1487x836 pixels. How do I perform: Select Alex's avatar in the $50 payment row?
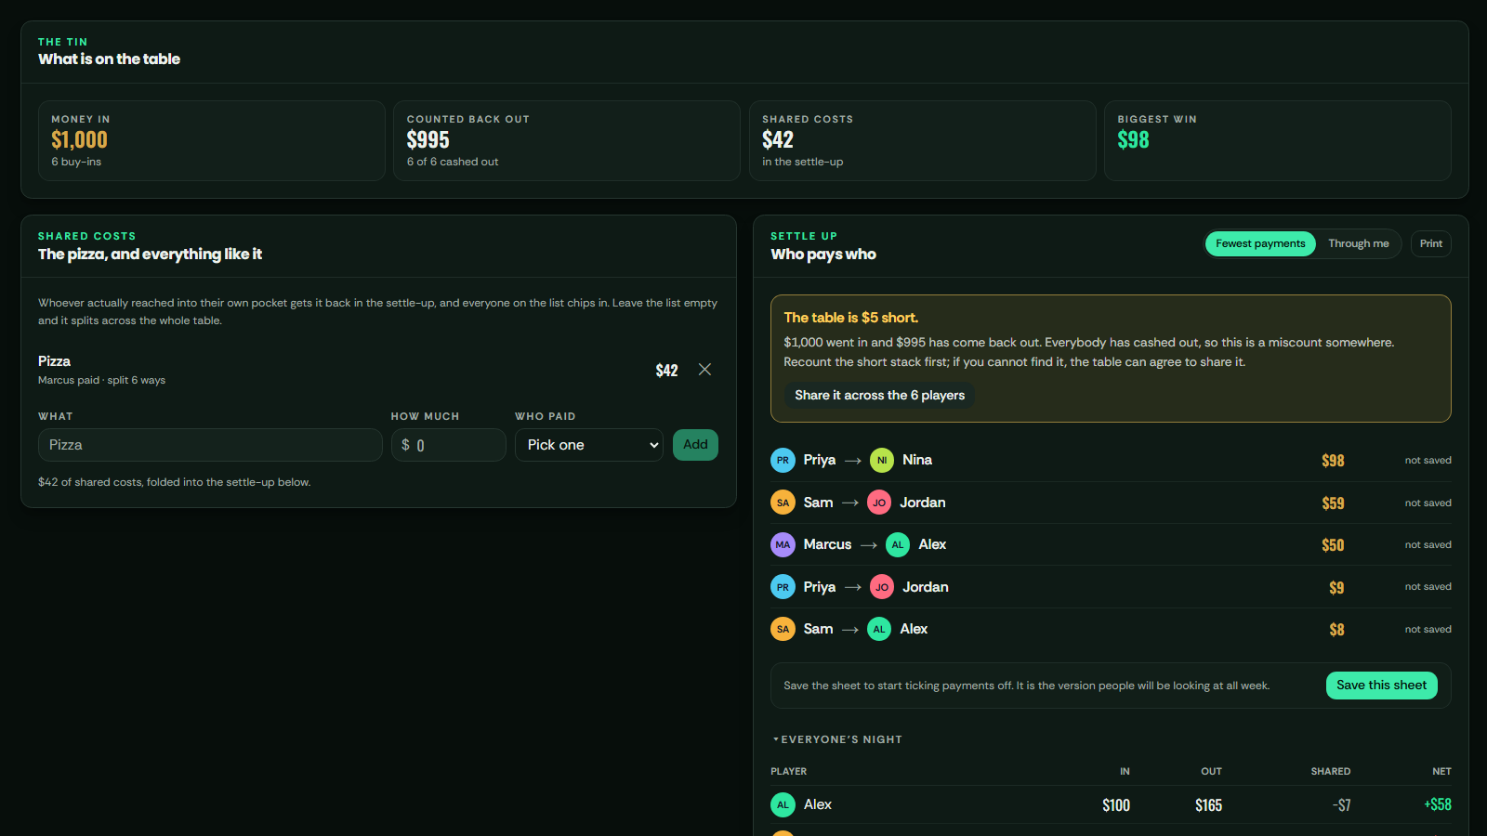(x=898, y=544)
